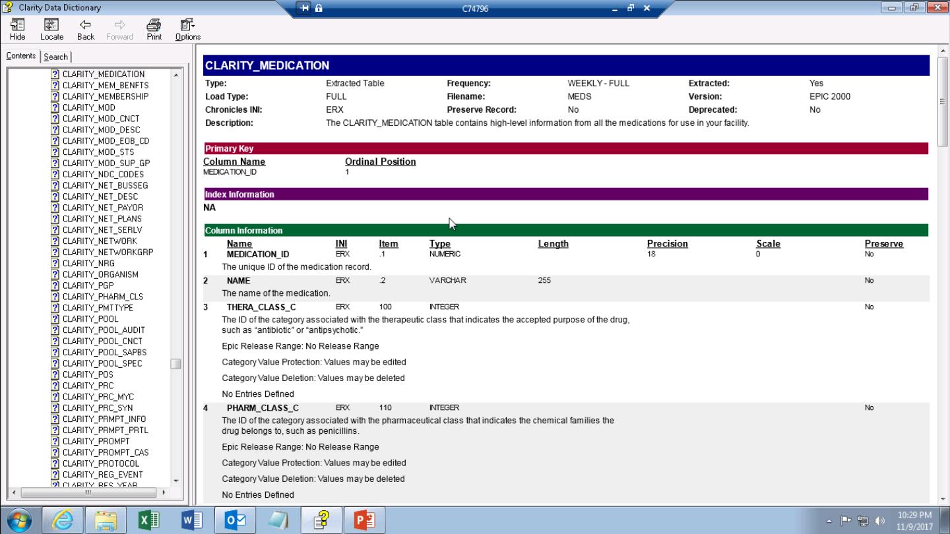Click the Locate toolbar icon
The height and width of the screenshot is (534, 950).
(x=51, y=29)
